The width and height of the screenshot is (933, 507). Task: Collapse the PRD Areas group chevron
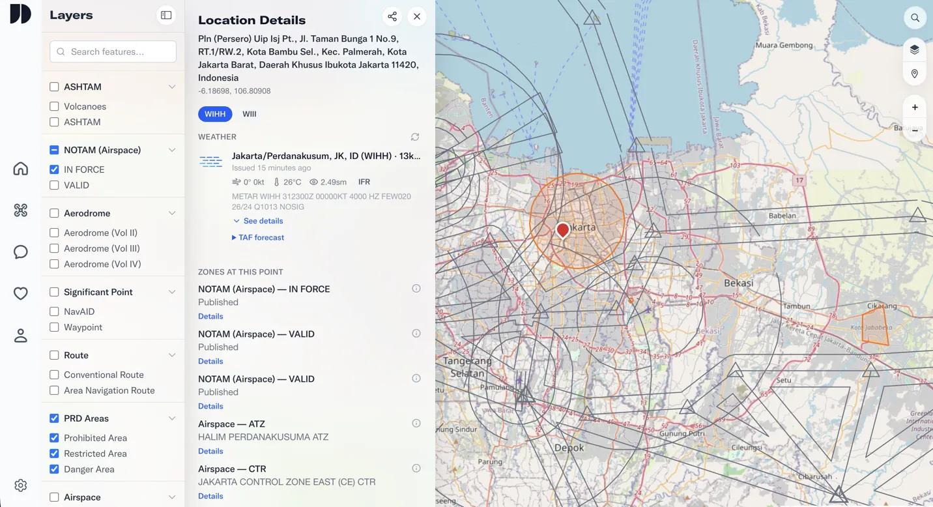[x=172, y=418]
